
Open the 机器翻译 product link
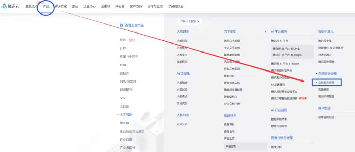pyautogui.click(x=323, y=89)
